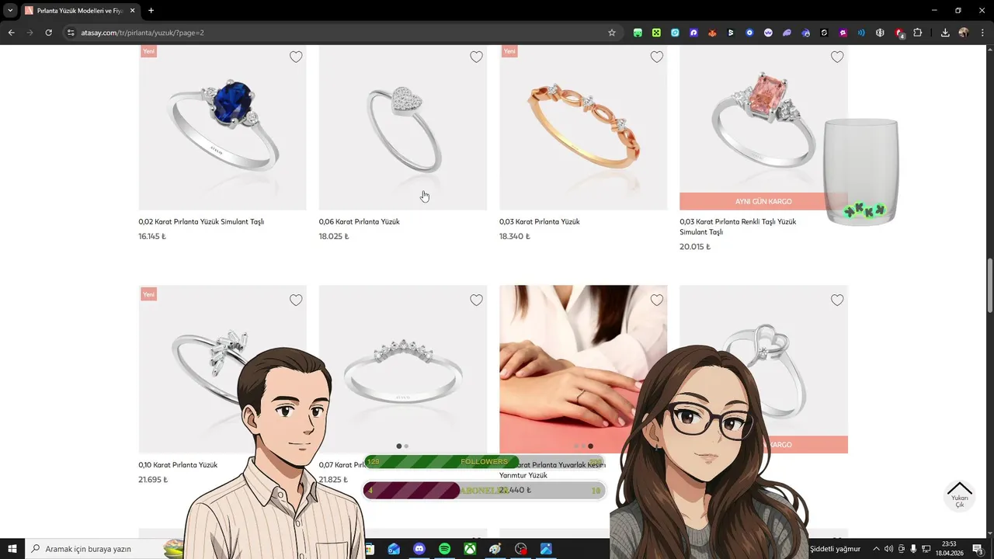This screenshot has height=559, width=994.
Task: Click the price 18.340 ₺
Action: (x=514, y=237)
